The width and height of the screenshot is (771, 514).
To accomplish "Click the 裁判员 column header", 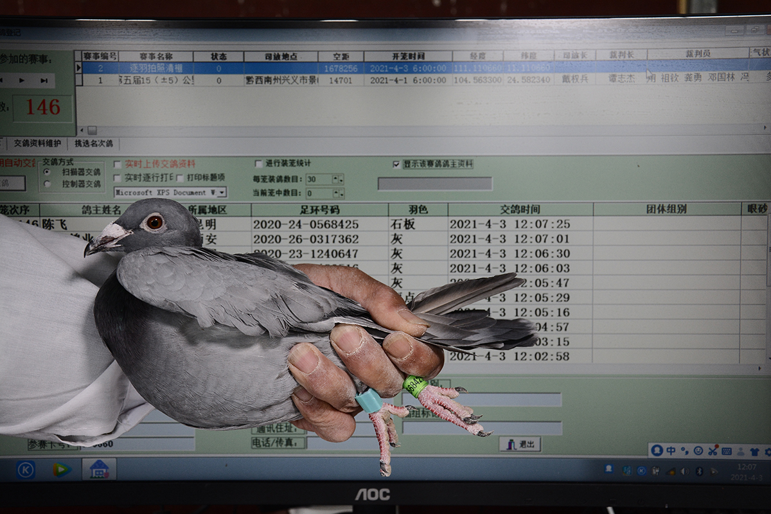I will coord(698,55).
